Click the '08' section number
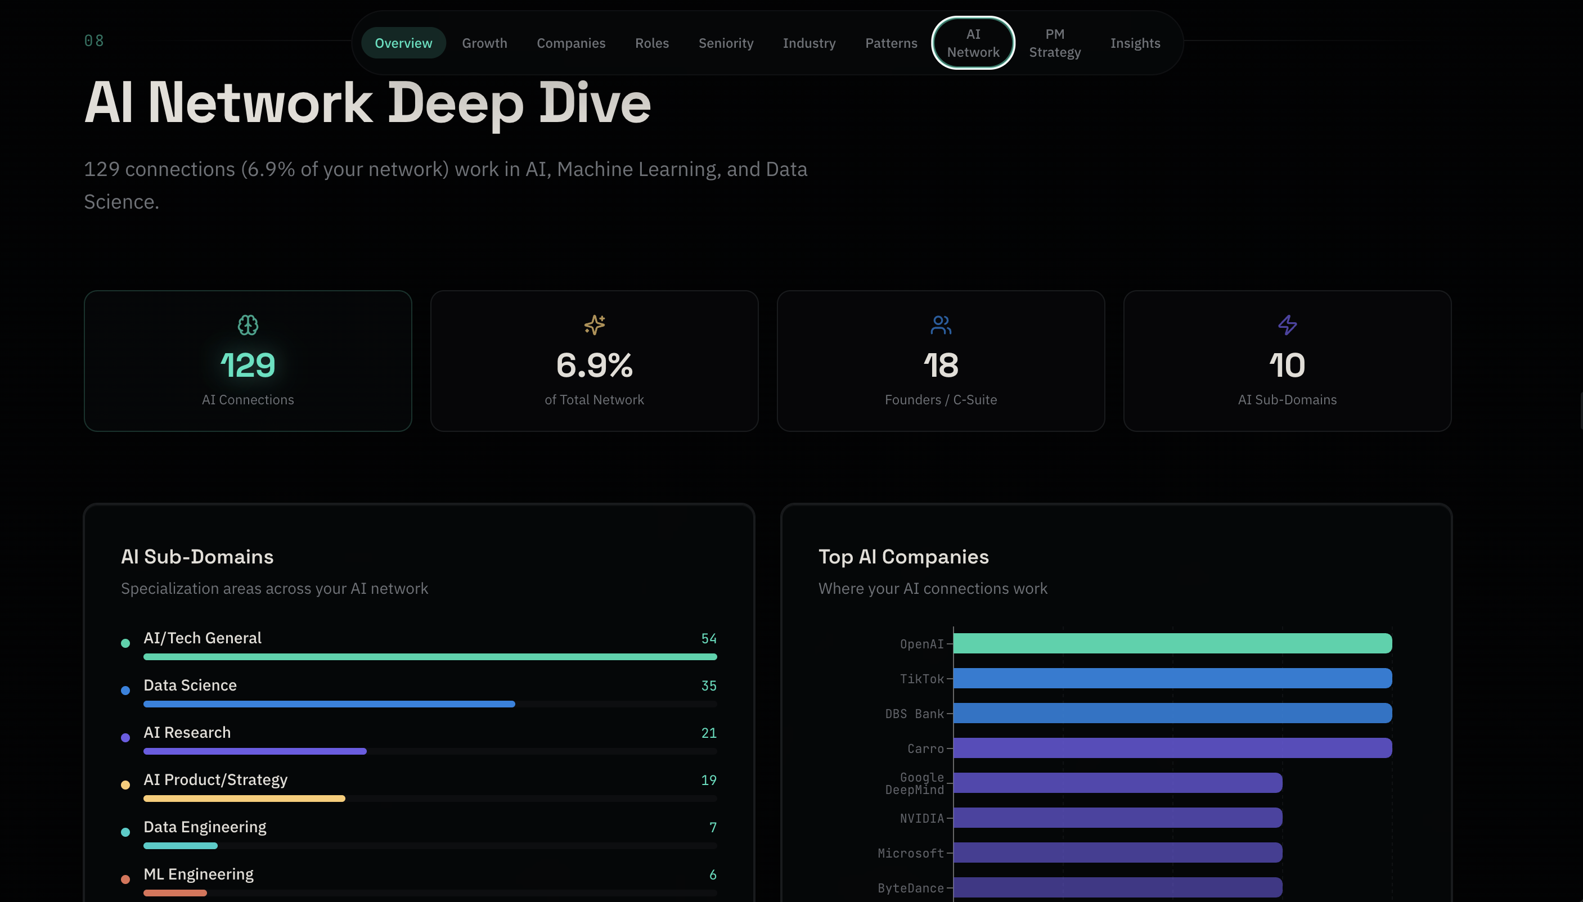The width and height of the screenshot is (1583, 902). point(93,40)
